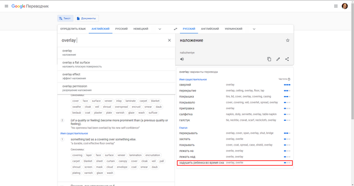Click the frequency help question icon
This screenshot has height=186, width=354.
pyautogui.click(x=289, y=79)
